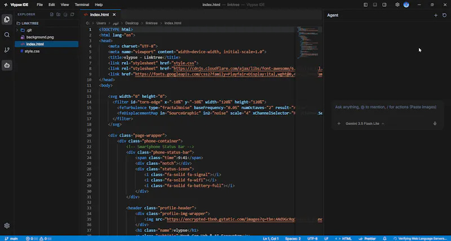Toggle the bottom panel layout icon
Viewport: 451px width, 241px height.
click(375, 5)
